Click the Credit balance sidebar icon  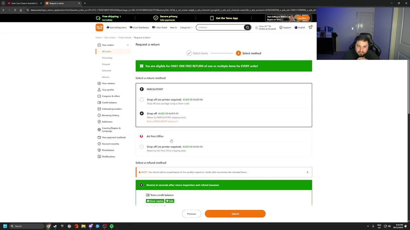(x=99, y=103)
